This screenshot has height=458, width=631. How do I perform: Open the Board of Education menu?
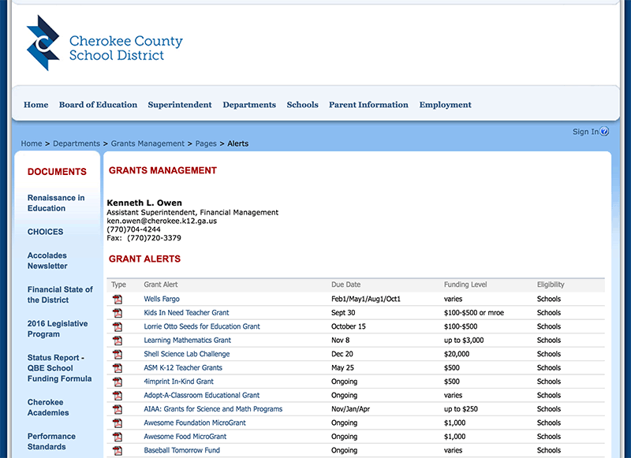click(x=98, y=105)
